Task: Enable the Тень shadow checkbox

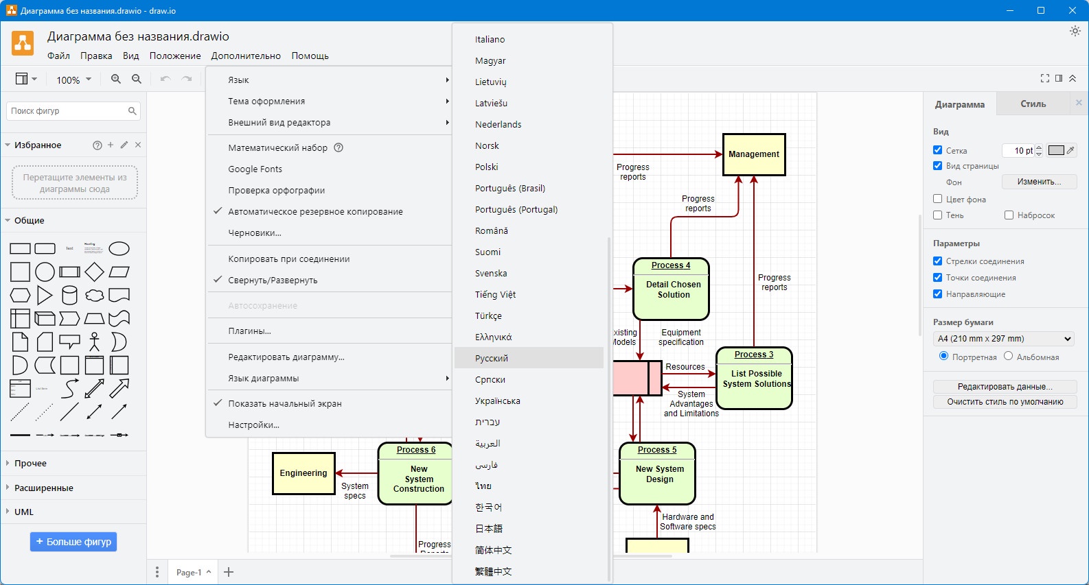Action: [937, 215]
